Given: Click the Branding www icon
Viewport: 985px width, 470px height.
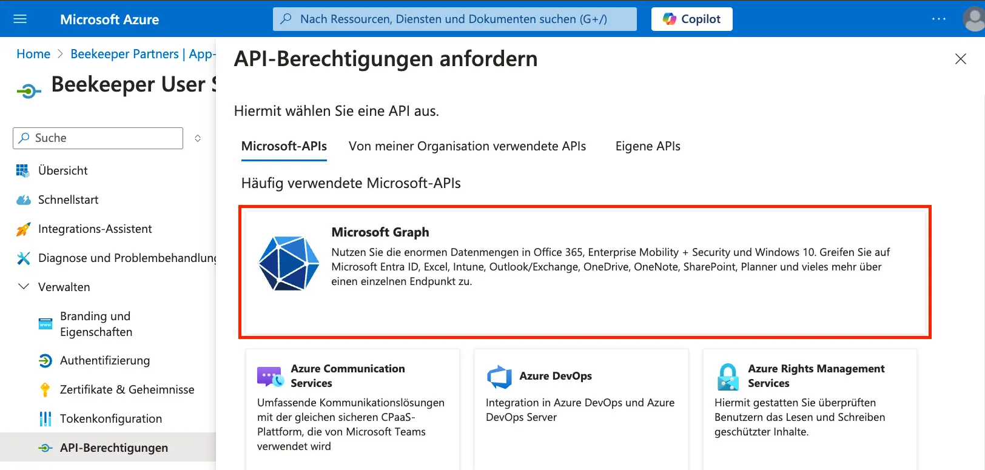Looking at the screenshot, I should pyautogui.click(x=45, y=324).
